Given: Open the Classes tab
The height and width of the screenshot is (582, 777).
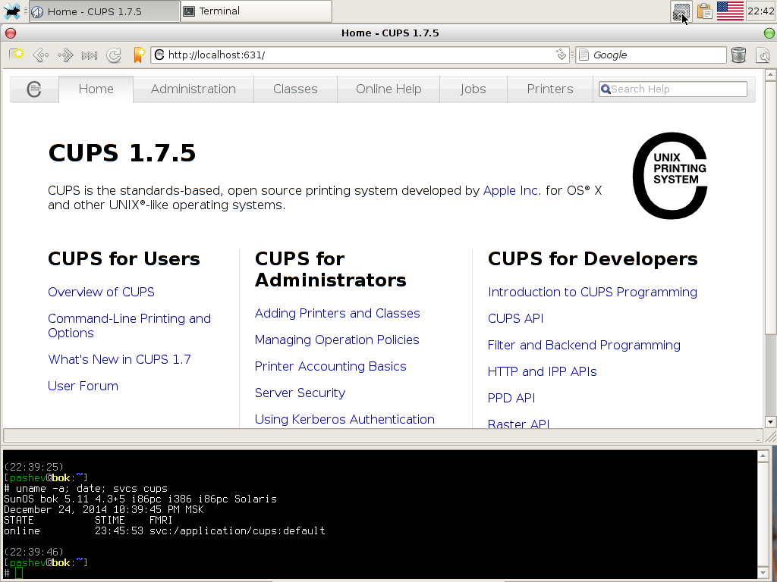Looking at the screenshot, I should point(295,89).
